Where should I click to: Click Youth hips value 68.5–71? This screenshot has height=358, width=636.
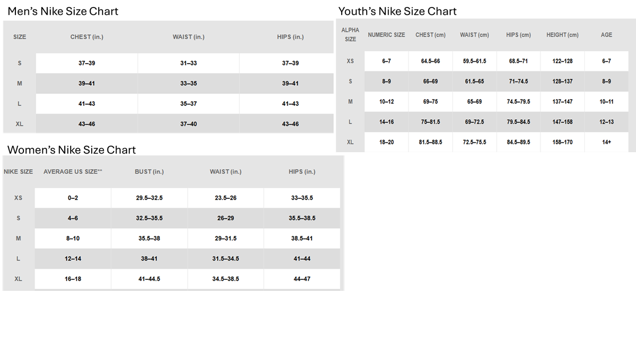(x=518, y=61)
